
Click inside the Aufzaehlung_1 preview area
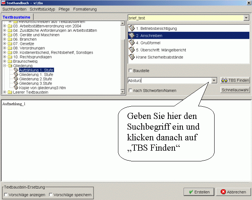[x=126, y=141]
